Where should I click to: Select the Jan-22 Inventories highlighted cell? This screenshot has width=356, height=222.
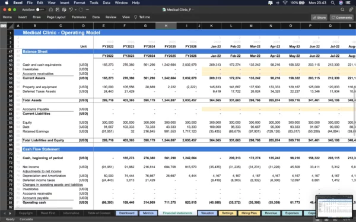211,69
